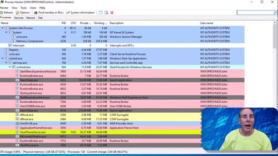Open the Options toolbar button
Image resolution: width=278 pixels, height=156 pixels.
pos(23,13)
